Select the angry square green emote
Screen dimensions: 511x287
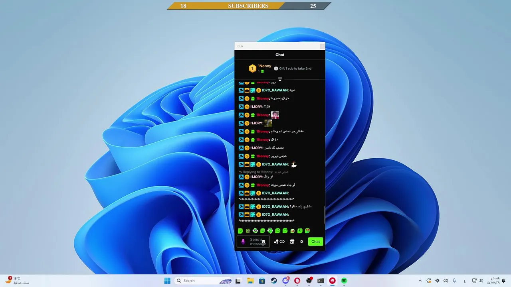[x=248, y=231]
